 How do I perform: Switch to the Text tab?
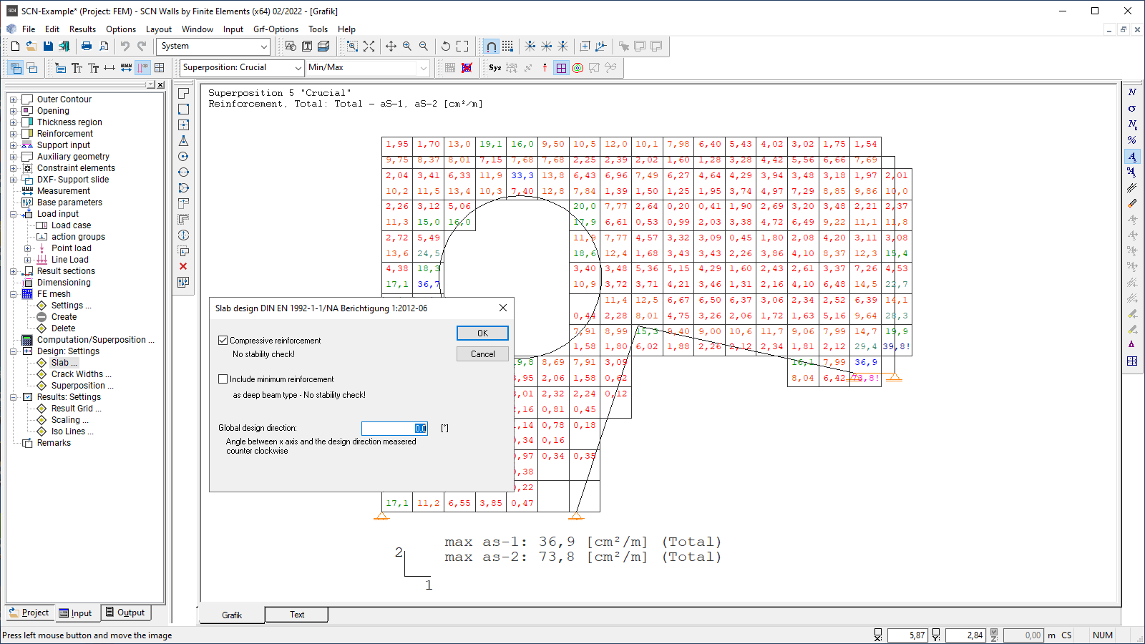point(297,615)
